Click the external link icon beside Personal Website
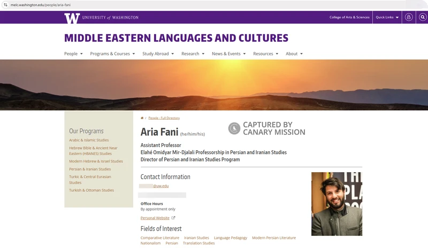 click(x=173, y=218)
